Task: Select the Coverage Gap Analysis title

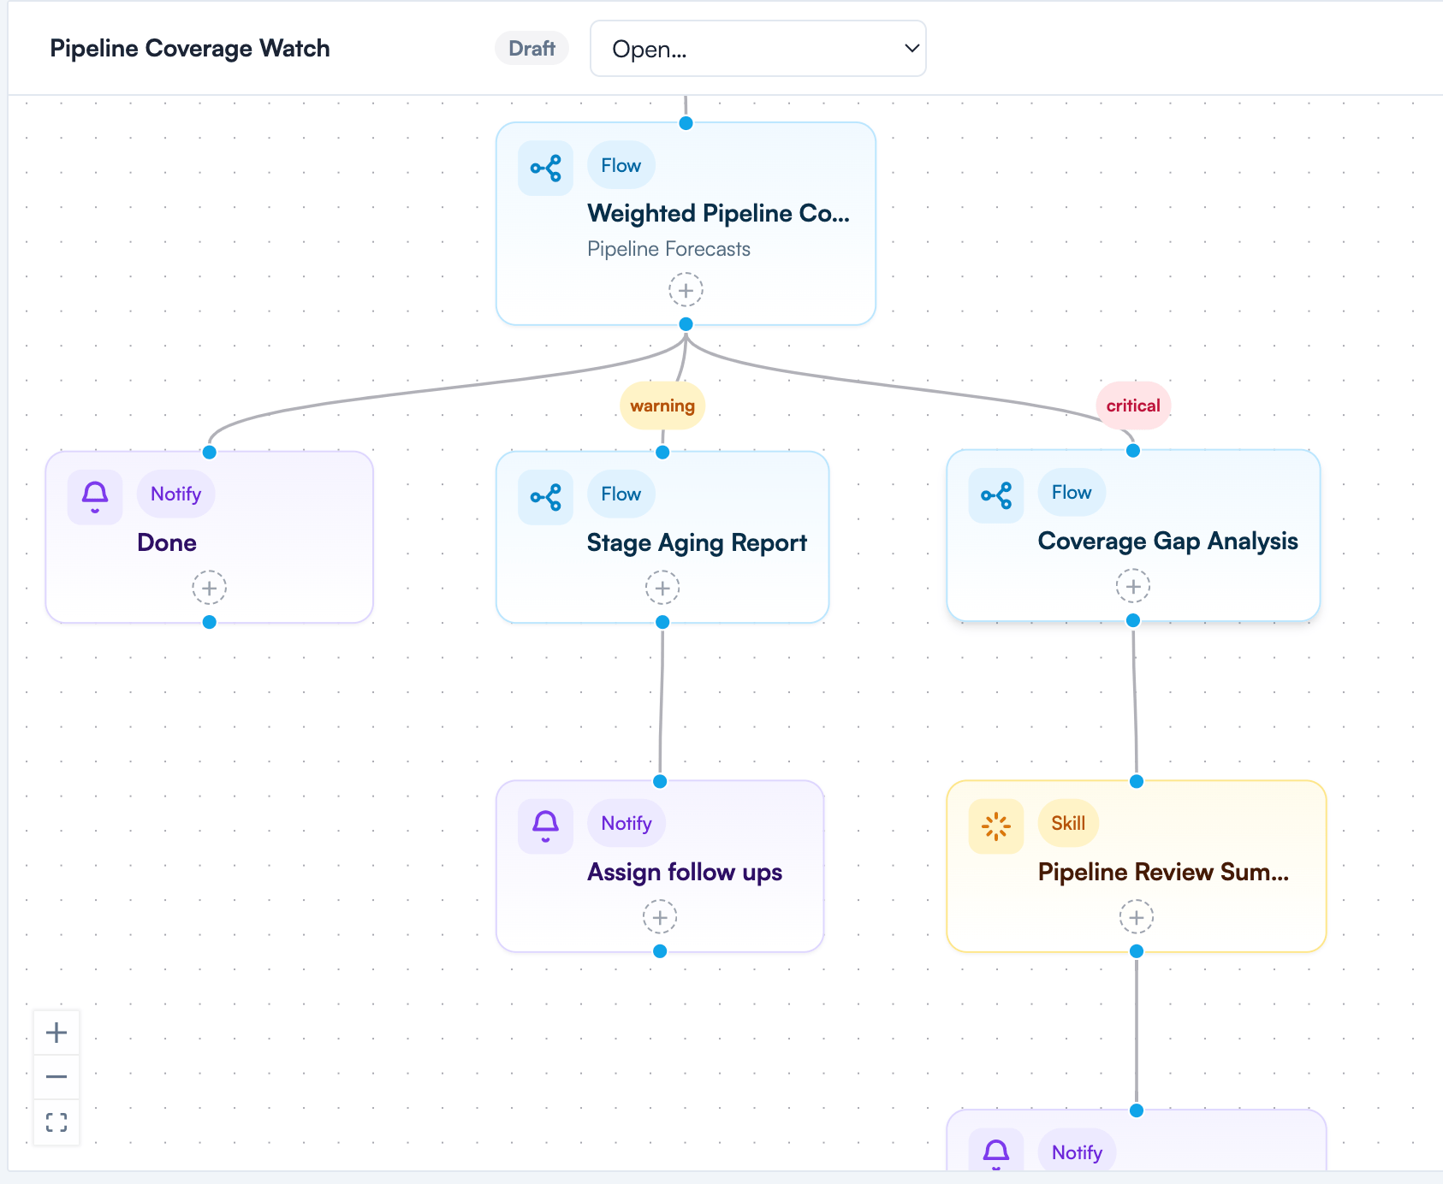Action: point(1167,541)
